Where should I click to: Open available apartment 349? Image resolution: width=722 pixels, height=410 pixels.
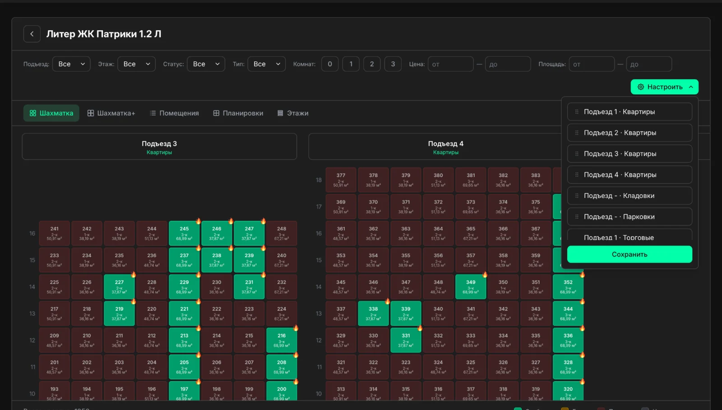tap(471, 287)
